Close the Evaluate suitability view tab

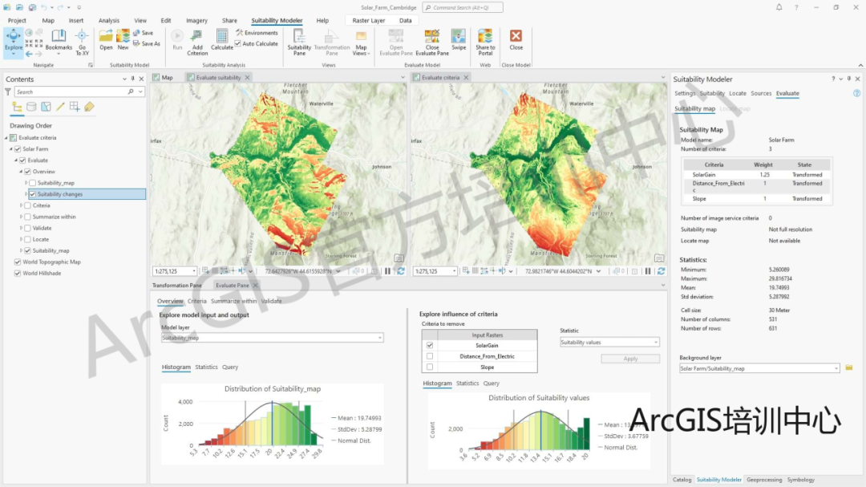(248, 77)
